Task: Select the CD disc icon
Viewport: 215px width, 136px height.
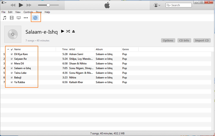Action: click(35, 18)
